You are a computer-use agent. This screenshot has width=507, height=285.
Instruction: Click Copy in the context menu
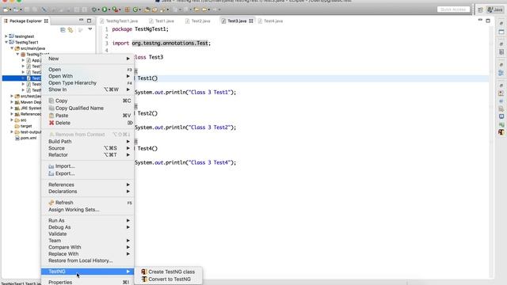(88, 101)
